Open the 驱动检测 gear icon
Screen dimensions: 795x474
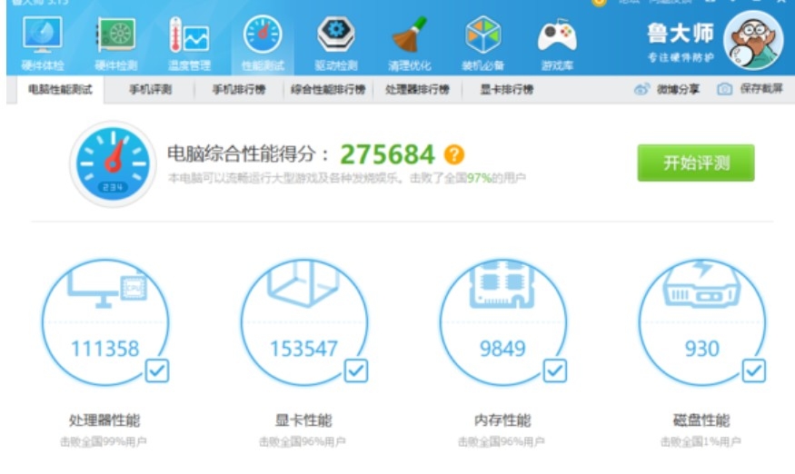pos(335,35)
